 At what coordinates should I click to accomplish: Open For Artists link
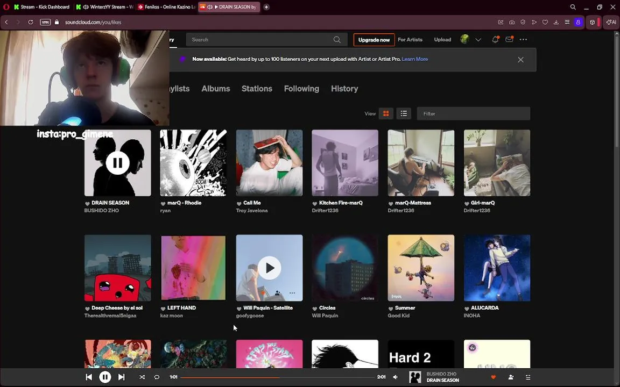pos(410,39)
